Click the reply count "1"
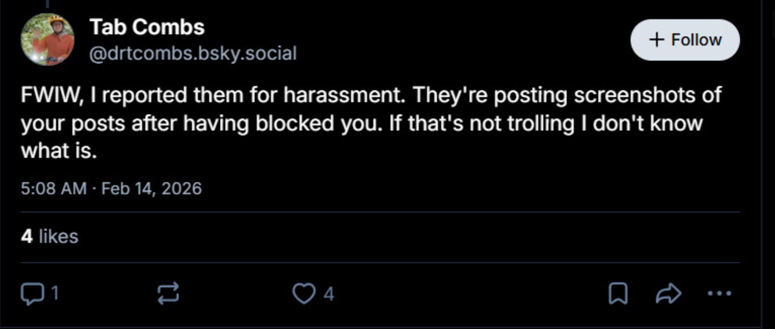 point(54,294)
